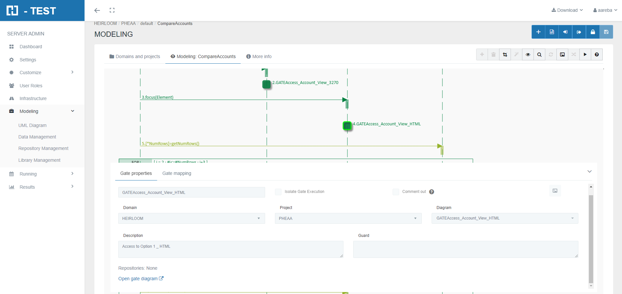This screenshot has height=294, width=622.
Task: Switch to Gate mapping tab
Action: [x=177, y=173]
